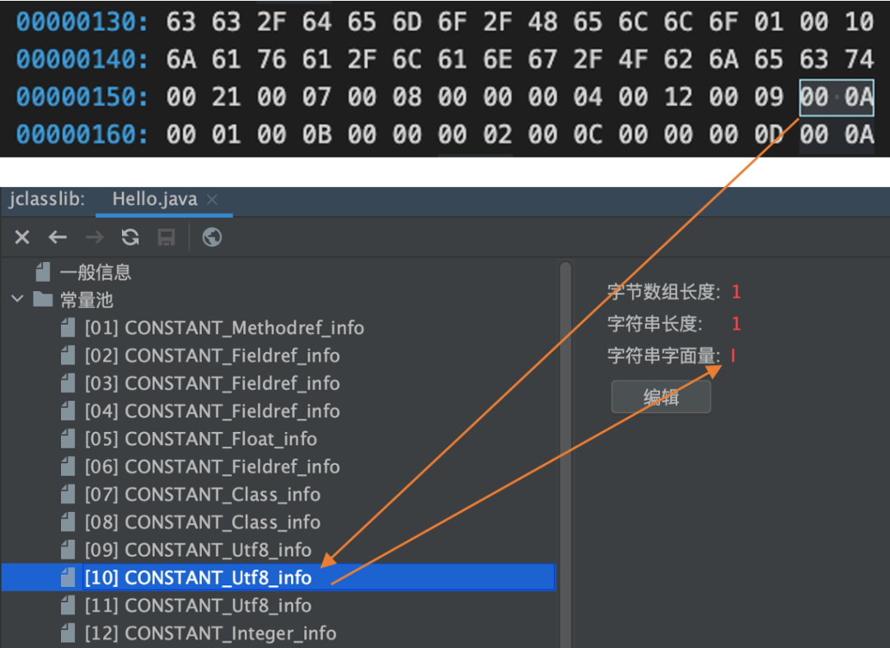
Task: Click the save floppy disk icon
Action: (166, 237)
